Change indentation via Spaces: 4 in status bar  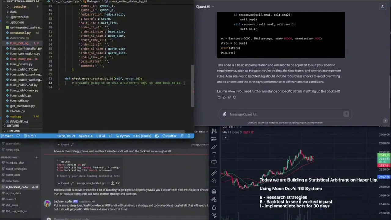click(86, 136)
